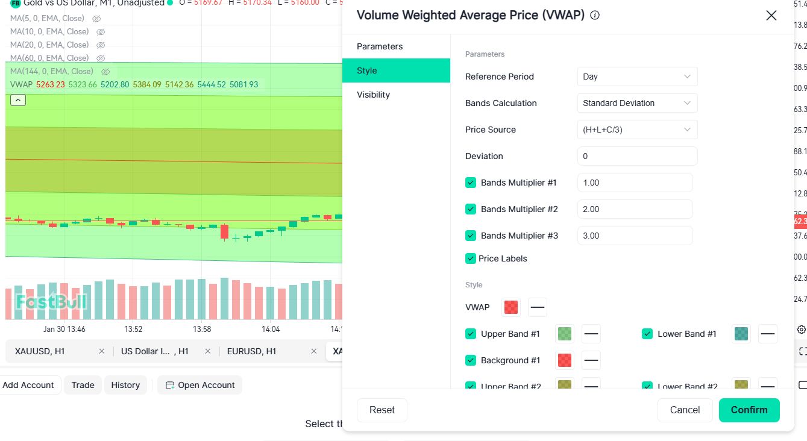Close the EURUSD, H1 chart tab
The width and height of the screenshot is (807, 441).
coord(313,351)
